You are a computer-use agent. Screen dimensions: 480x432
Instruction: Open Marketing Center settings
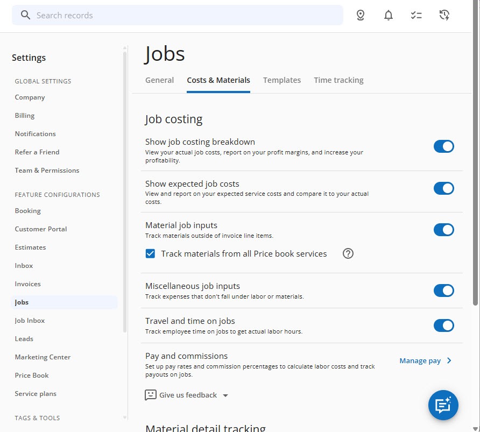[x=43, y=357]
